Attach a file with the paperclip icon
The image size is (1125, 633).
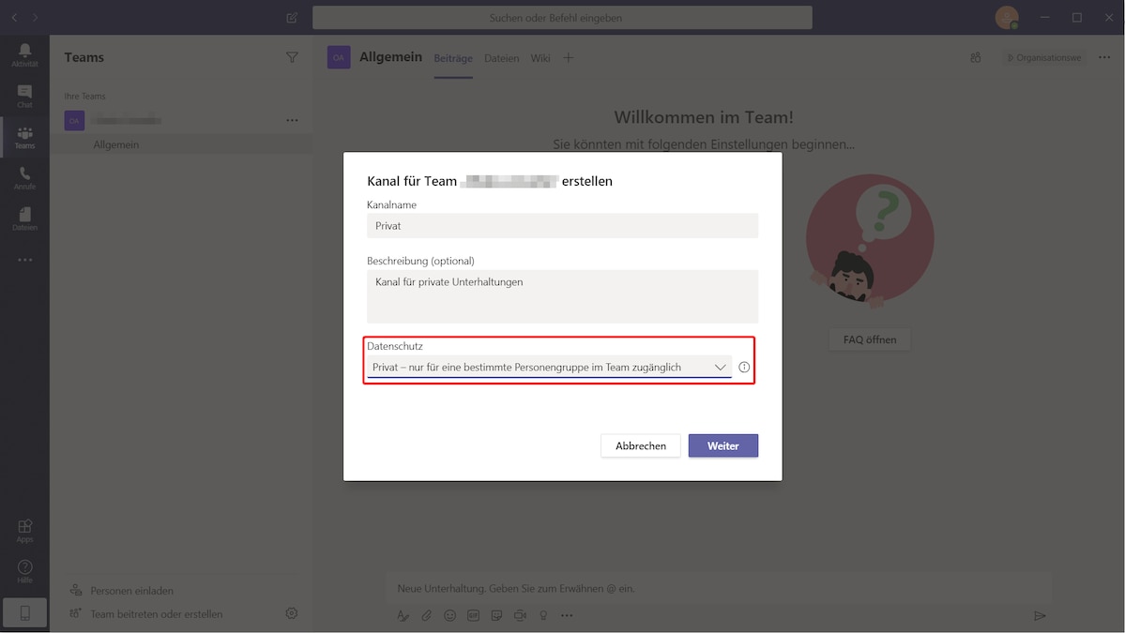[x=425, y=615]
